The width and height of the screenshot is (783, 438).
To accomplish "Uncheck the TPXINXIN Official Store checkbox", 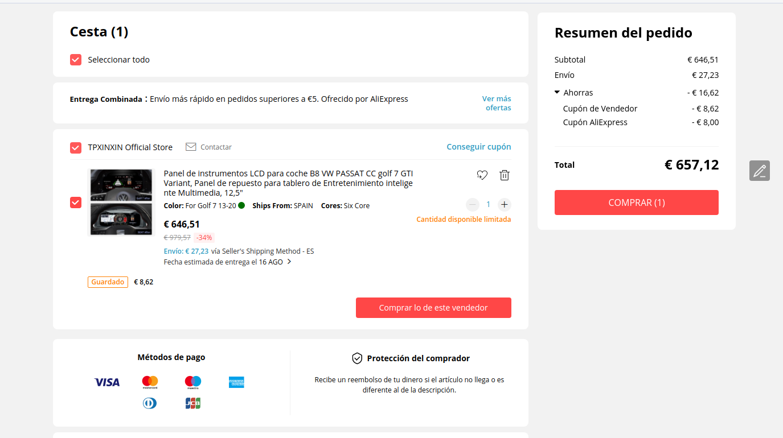I will coord(76,148).
